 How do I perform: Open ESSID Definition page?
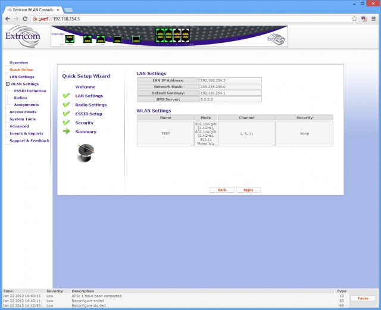click(x=30, y=91)
